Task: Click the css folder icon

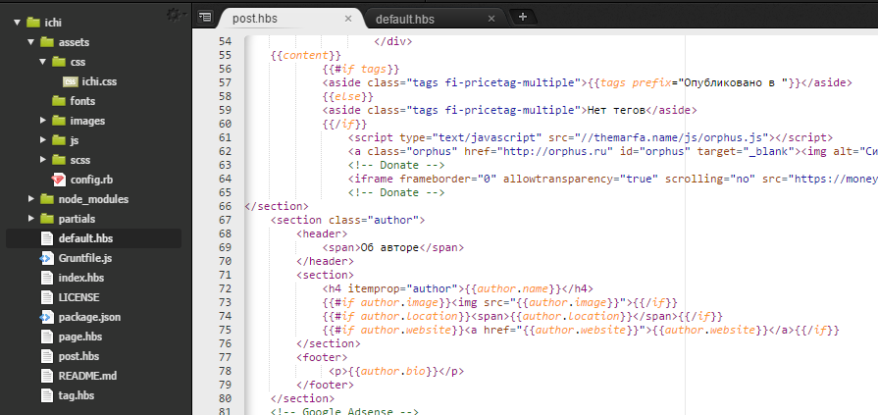Action: [x=60, y=62]
